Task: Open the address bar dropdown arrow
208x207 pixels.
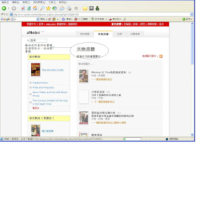Action: click(x=191, y=15)
